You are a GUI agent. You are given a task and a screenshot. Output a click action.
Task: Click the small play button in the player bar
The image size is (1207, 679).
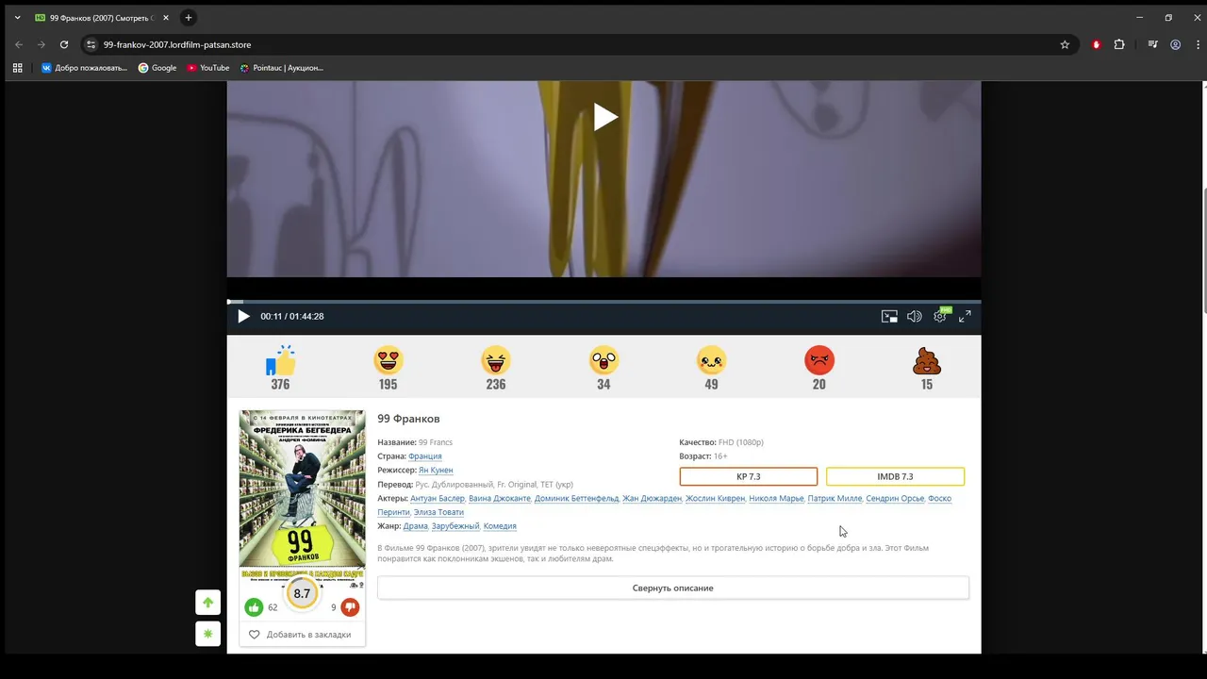click(x=243, y=317)
